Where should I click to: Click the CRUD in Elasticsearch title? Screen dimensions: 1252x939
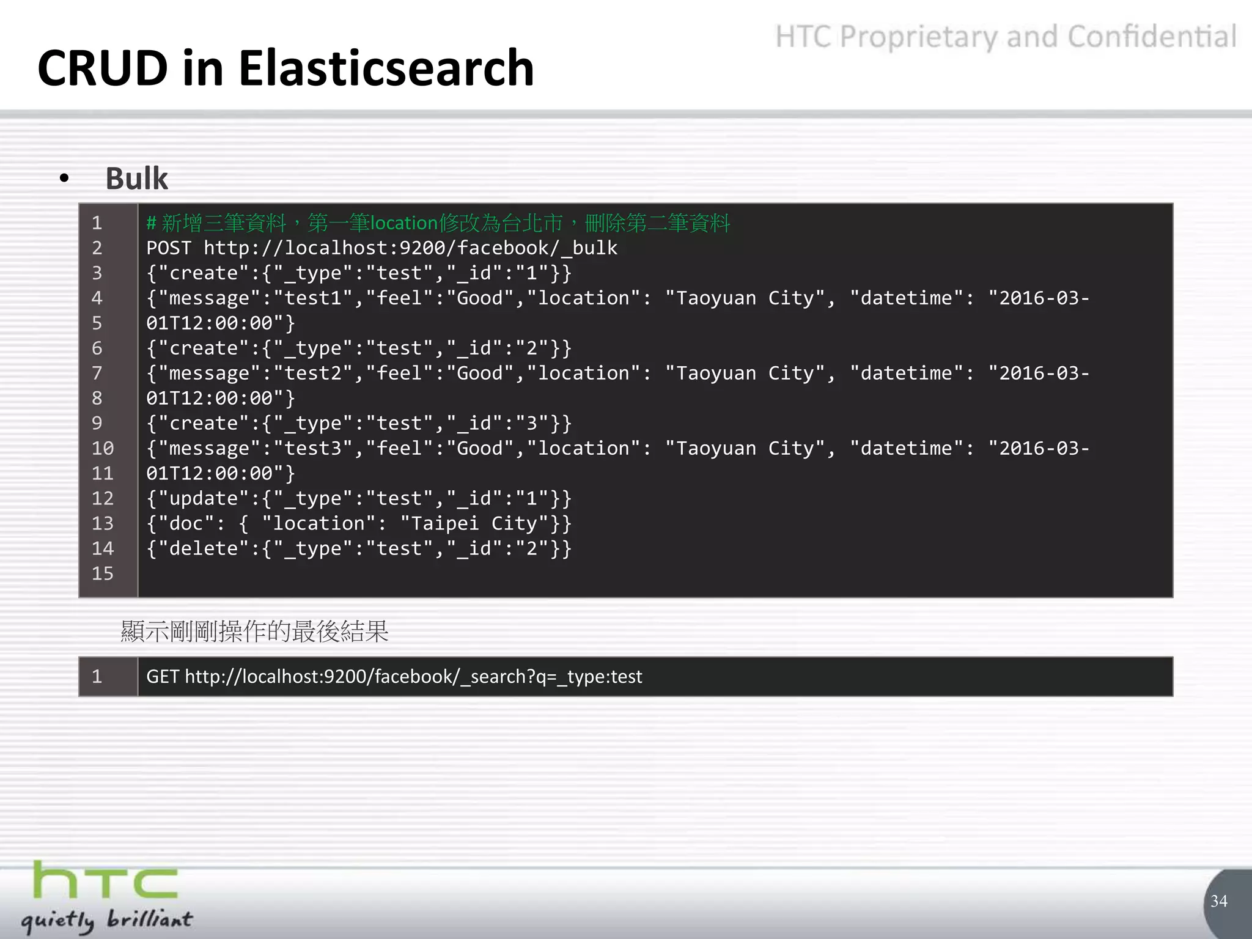285,68
